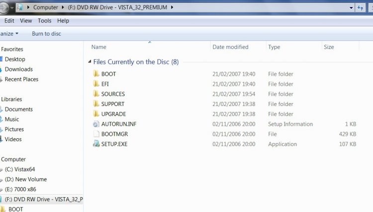Image resolution: width=373 pixels, height=212 pixels.
Task: Click the BOOT folder name
Action: coord(108,74)
